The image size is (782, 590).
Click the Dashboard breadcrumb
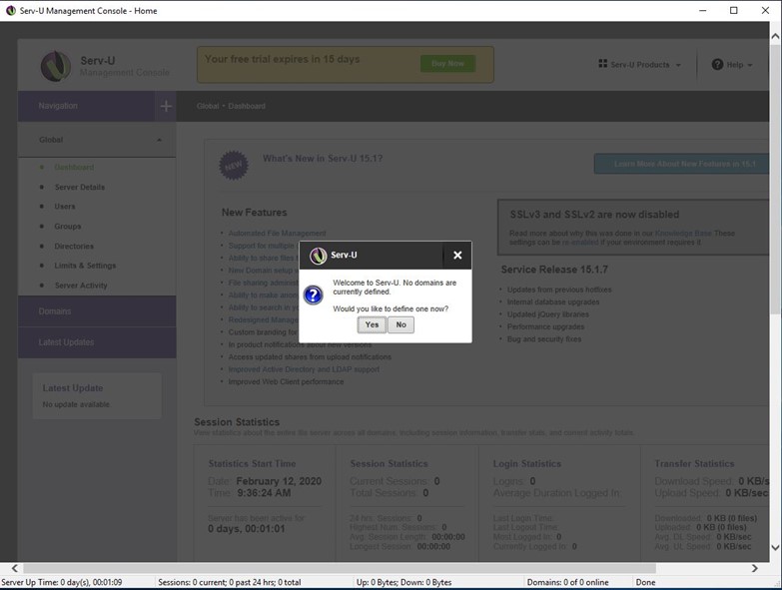click(247, 106)
